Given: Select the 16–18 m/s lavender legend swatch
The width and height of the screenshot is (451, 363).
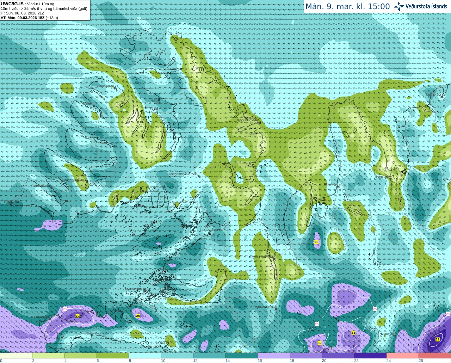Looking at the screenshot, I should point(274,356).
